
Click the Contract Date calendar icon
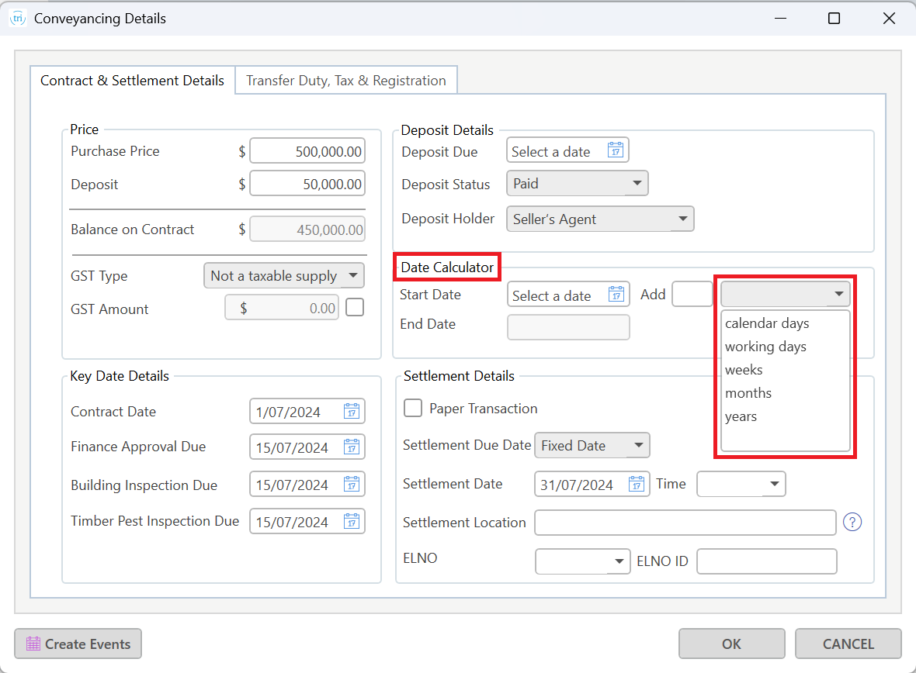tap(352, 412)
